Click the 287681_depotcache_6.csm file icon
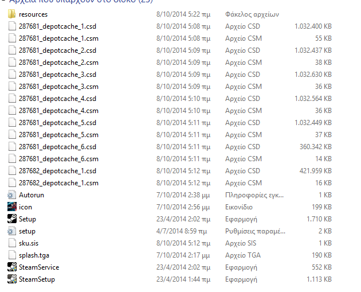This screenshot has height=292, width=361. coord(12,158)
